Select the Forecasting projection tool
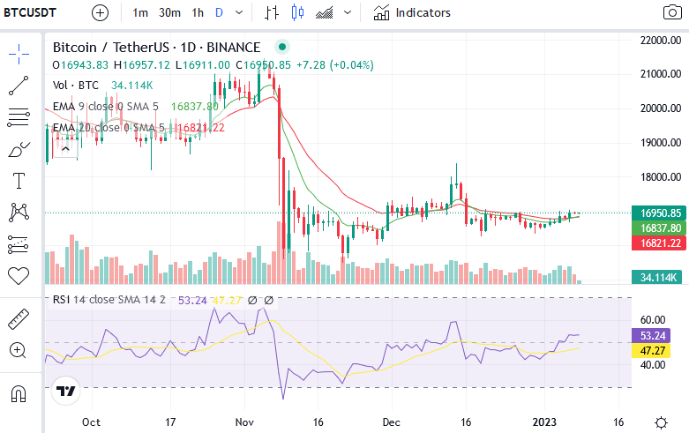689x433 pixels. [x=19, y=244]
